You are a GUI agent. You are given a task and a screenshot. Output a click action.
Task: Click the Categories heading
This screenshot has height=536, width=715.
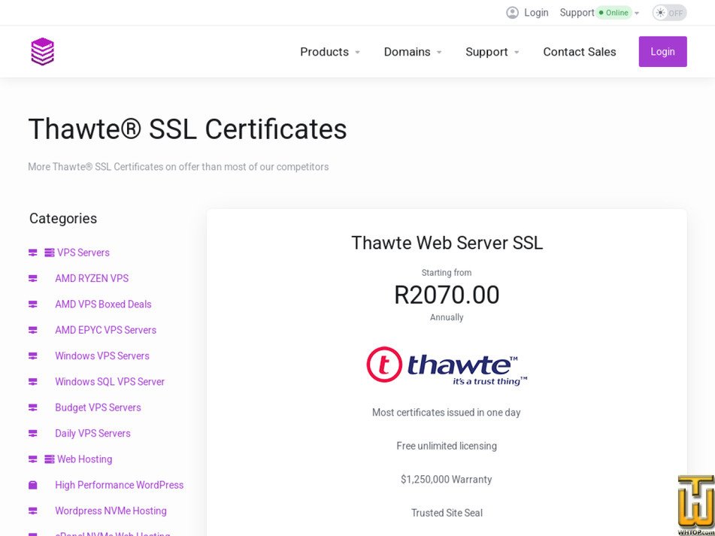(x=63, y=218)
